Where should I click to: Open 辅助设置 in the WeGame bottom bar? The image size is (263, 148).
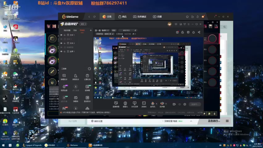(x=97, y=121)
